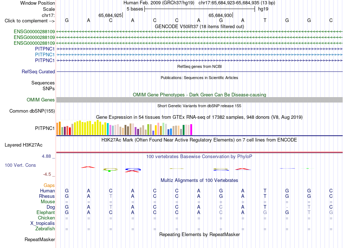The height and width of the screenshot is (248, 343).
Task: Click the gray OMIM Genes item bar
Action: pos(199,100)
